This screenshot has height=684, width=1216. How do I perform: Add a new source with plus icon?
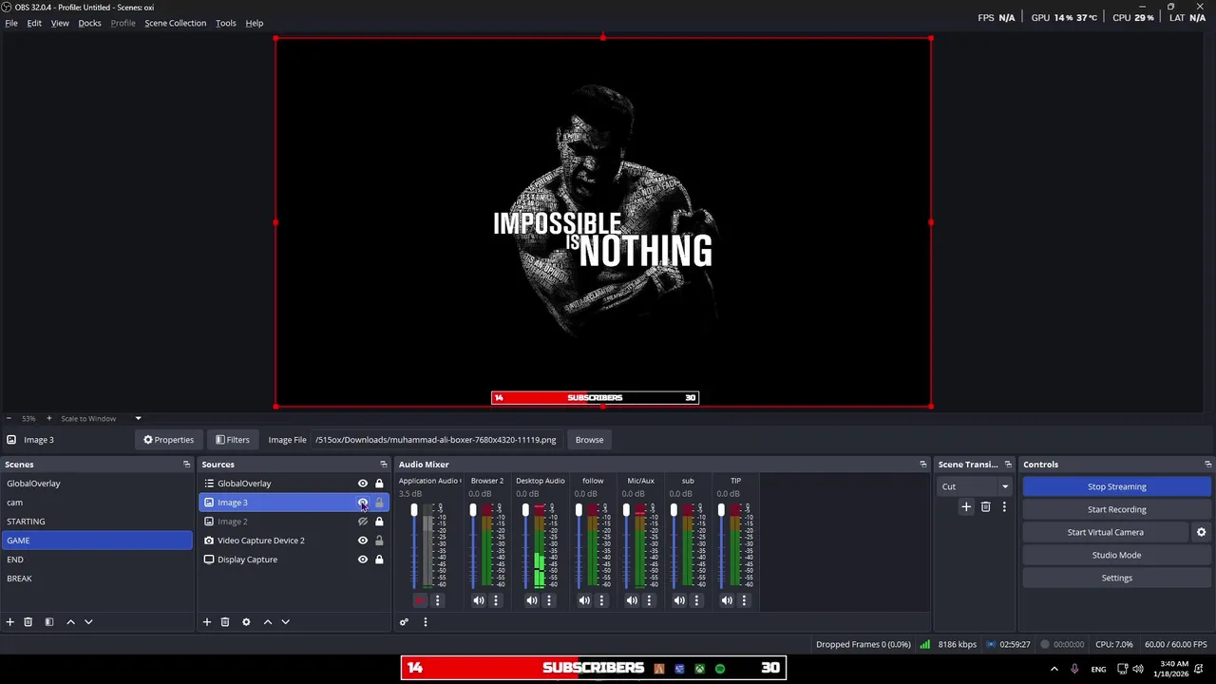coord(207,622)
